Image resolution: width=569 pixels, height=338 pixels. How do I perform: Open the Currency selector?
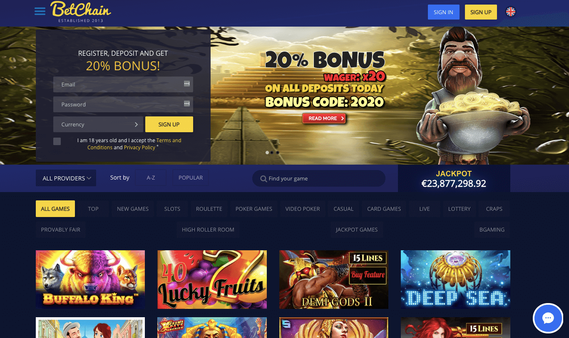[x=98, y=124]
